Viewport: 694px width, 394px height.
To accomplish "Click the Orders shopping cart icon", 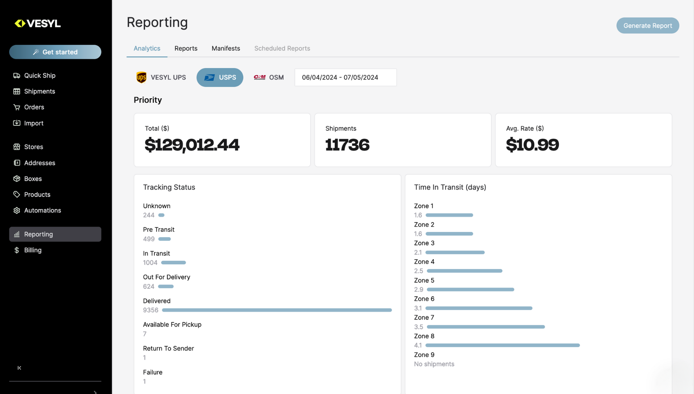I will click(x=17, y=107).
